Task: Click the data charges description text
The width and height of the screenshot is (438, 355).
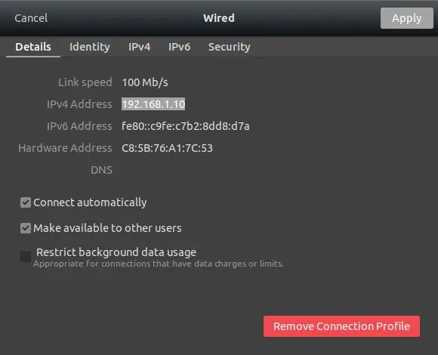Action: point(159,264)
